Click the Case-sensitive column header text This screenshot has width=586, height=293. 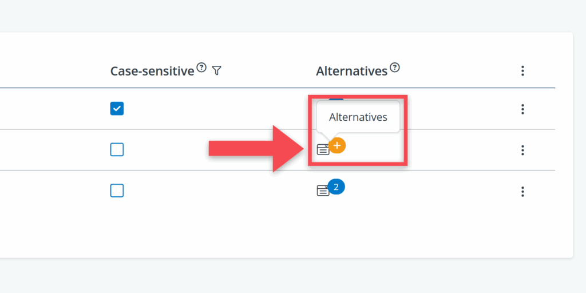152,71
